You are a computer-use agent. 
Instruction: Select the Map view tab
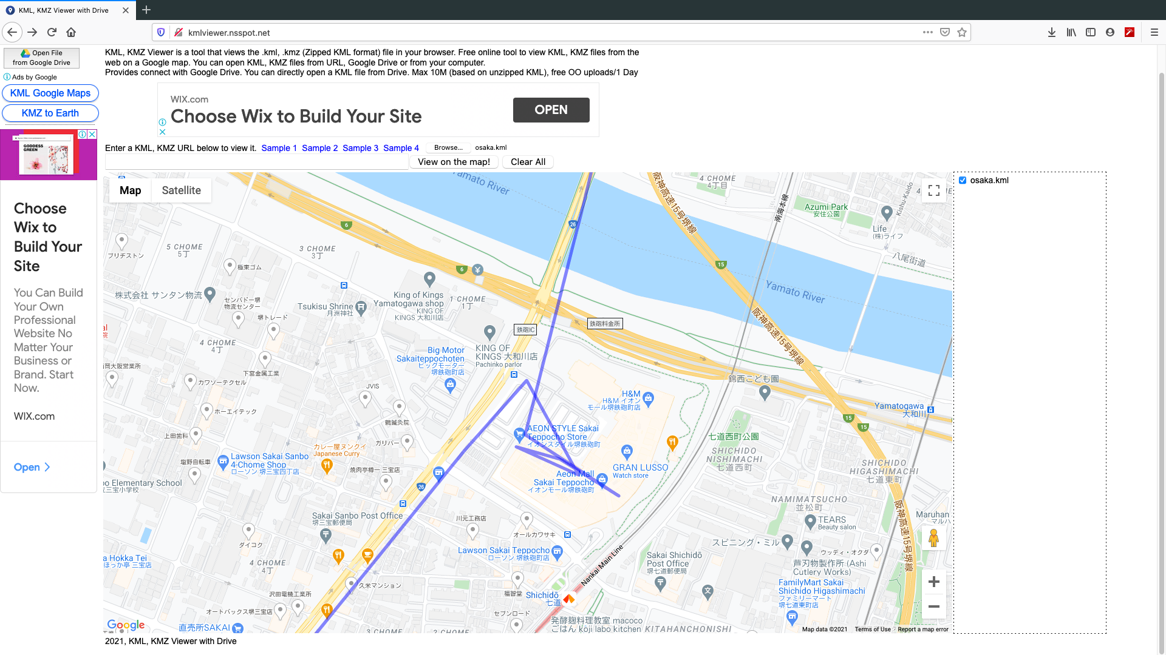130,190
